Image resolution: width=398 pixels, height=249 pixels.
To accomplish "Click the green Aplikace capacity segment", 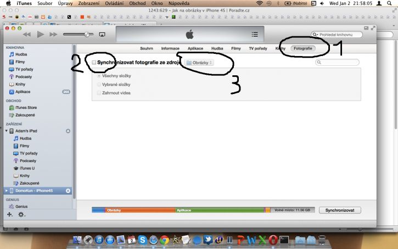I will 220,210.
